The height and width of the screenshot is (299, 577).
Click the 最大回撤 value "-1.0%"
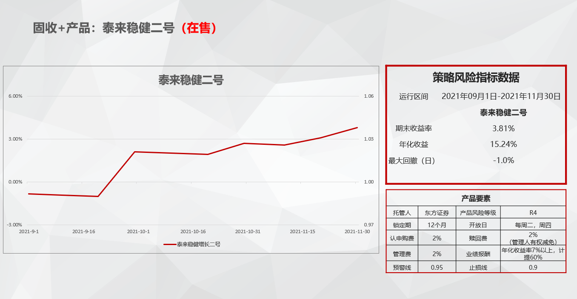(x=503, y=161)
